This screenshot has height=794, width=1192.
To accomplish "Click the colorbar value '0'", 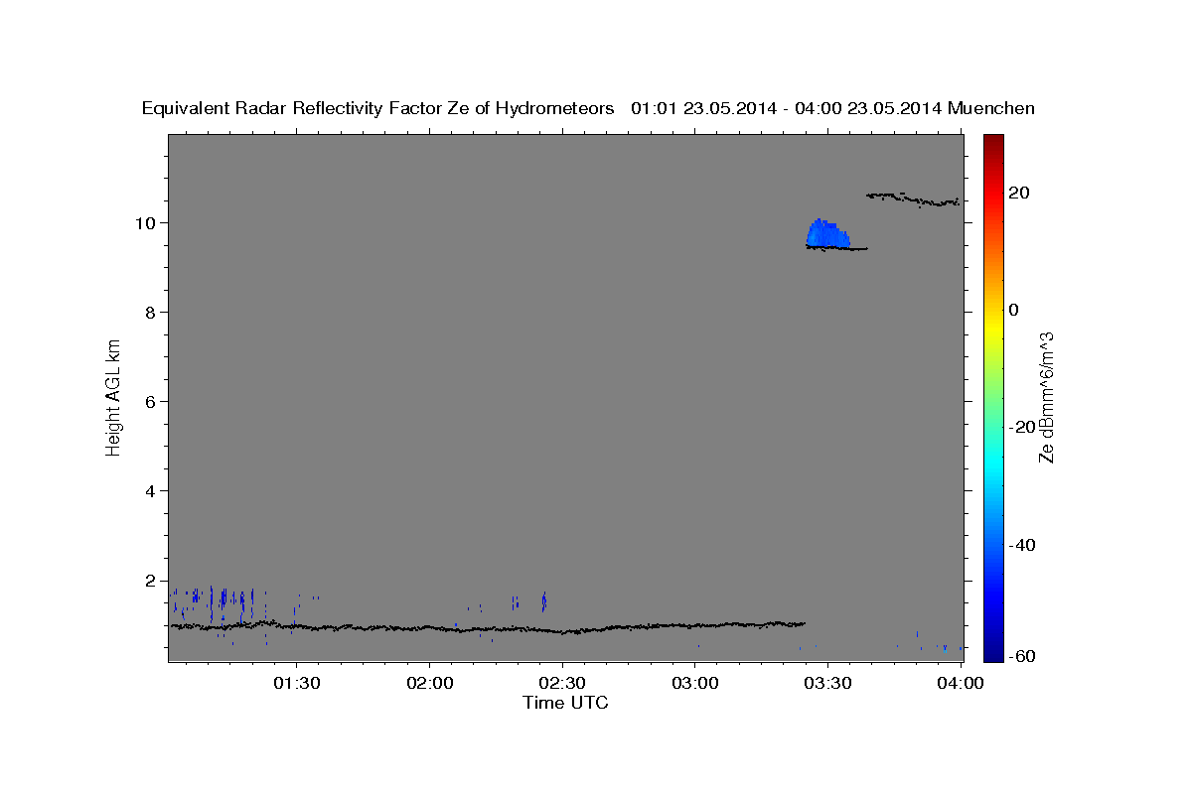I will coord(1014,310).
